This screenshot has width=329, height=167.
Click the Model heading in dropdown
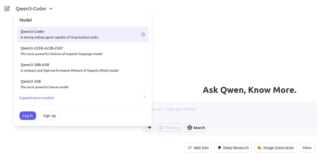26,20
